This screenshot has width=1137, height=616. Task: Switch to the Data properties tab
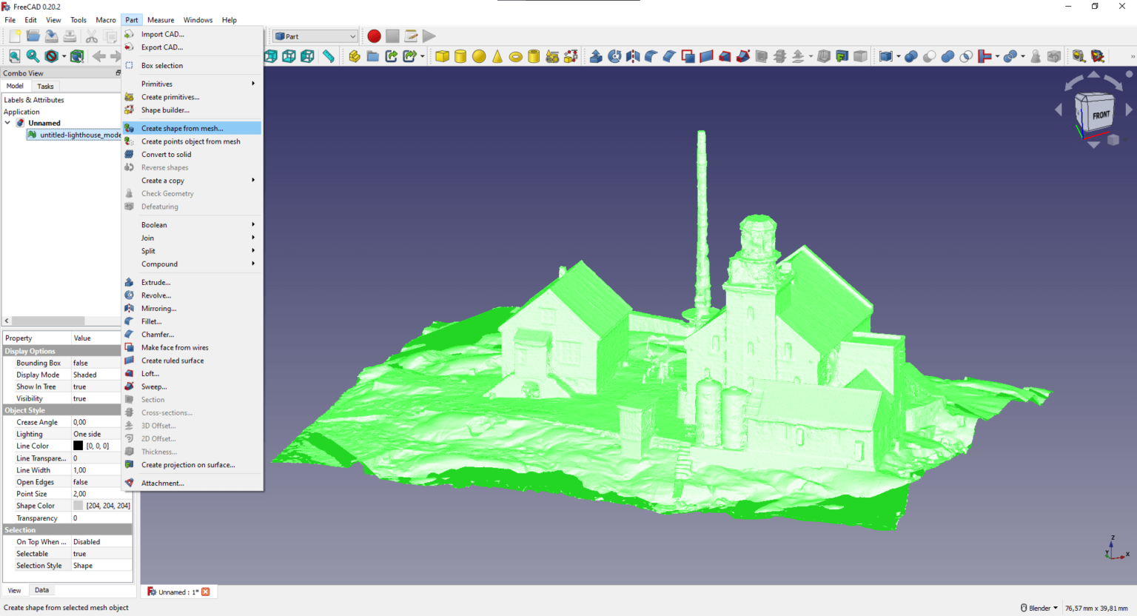pyautogui.click(x=41, y=590)
